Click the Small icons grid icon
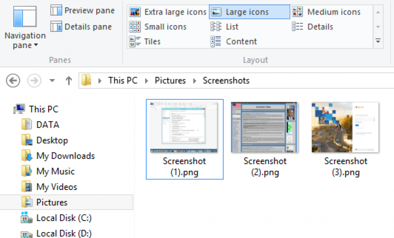Viewport: 394px width, 238px height. coord(135,27)
